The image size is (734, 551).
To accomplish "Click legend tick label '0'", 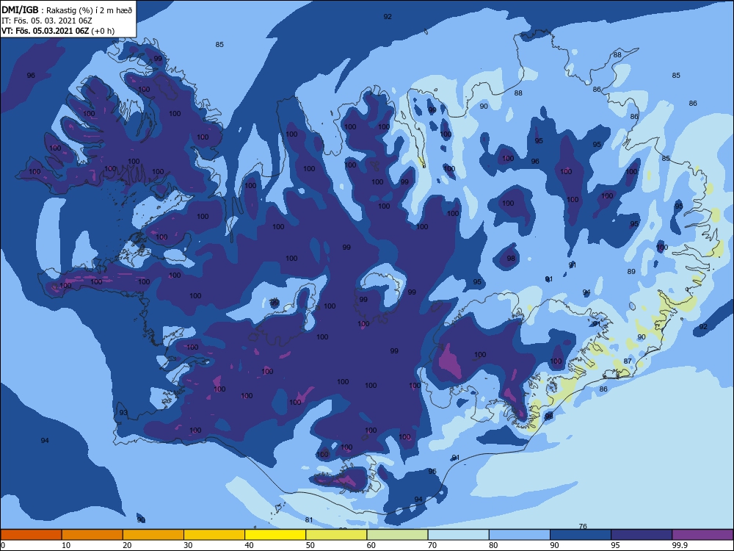I will [3, 545].
